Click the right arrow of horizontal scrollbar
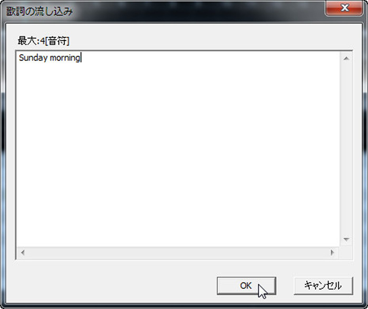This screenshot has width=368, height=309. (332, 253)
